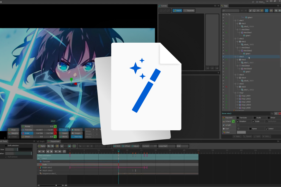This screenshot has height=187, width=281.
Task: Uncheck the Inherit Scale checkbox
Action: click(x=253, y=121)
